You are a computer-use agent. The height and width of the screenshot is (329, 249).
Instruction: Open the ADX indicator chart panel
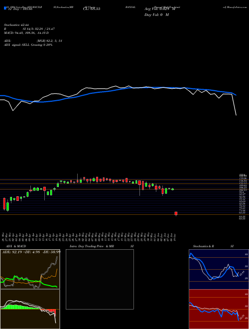click(30, 269)
